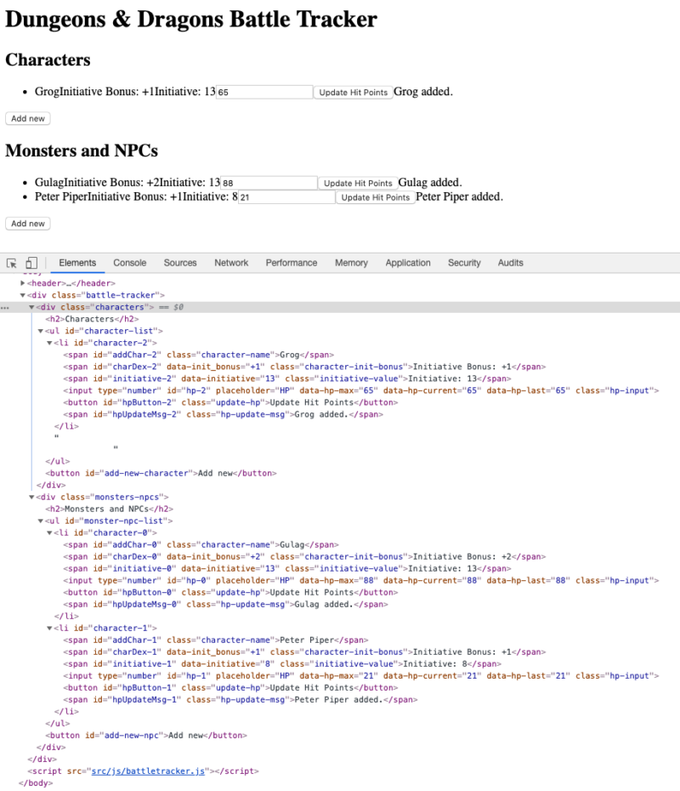Toggle the device toolbar icon
Screen dimensions: 680x791
tap(31, 263)
